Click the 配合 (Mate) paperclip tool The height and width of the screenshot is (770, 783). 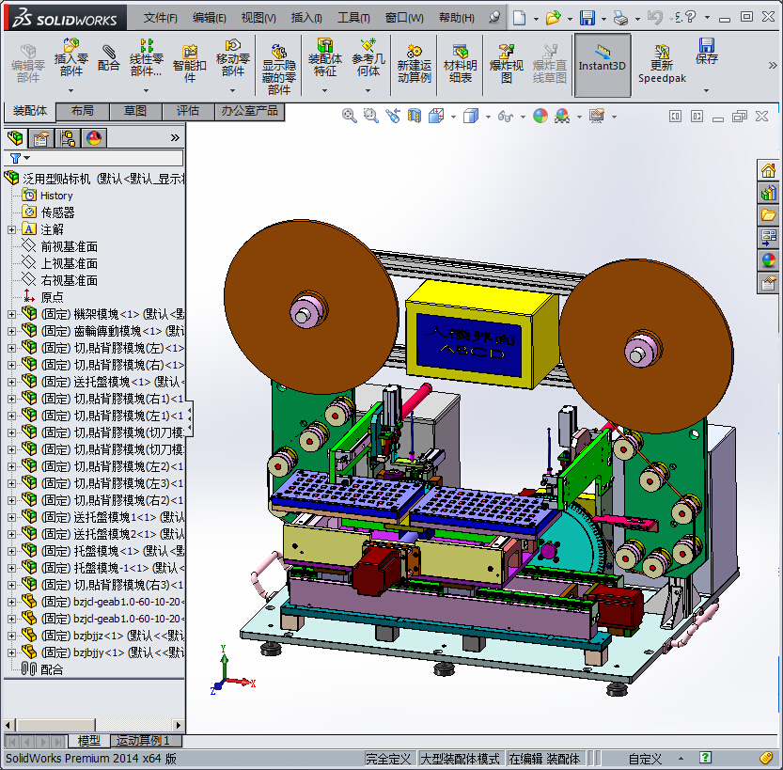[109, 58]
